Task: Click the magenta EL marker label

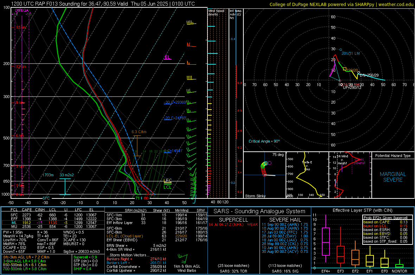Action: (167, 57)
